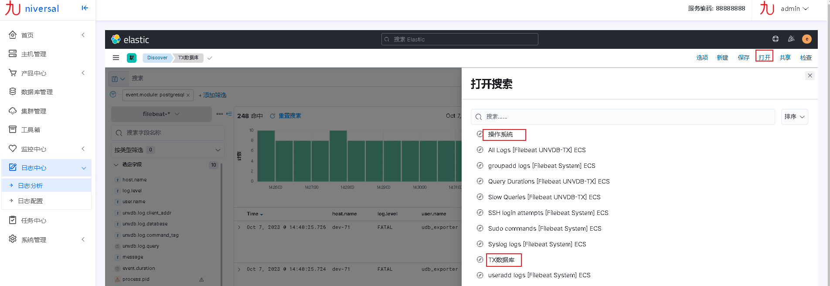The width and height of the screenshot is (830, 286).
Task: Close the open search flyout
Action: pyautogui.click(x=810, y=76)
